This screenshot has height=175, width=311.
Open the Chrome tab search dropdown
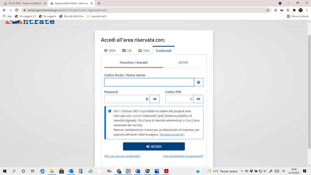point(280,3)
